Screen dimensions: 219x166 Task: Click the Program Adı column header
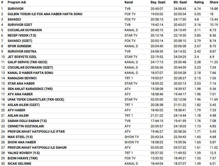tap(17, 2)
